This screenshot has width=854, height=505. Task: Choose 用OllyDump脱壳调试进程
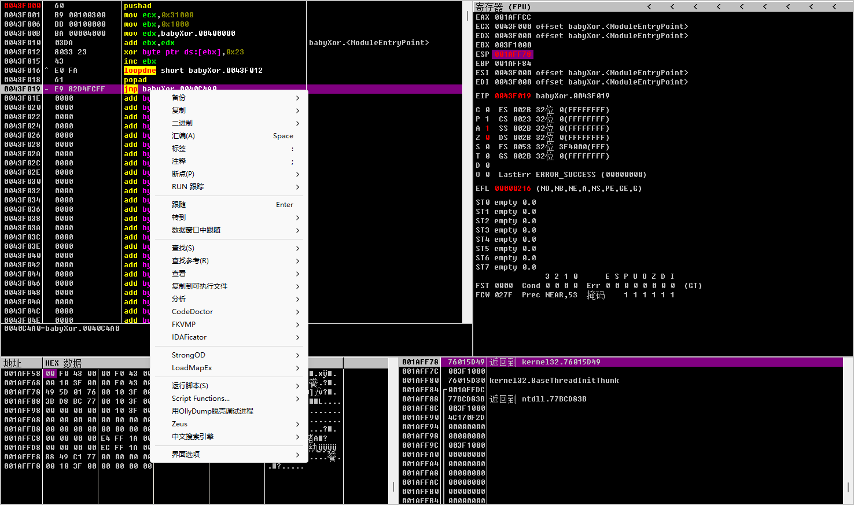[229, 411]
